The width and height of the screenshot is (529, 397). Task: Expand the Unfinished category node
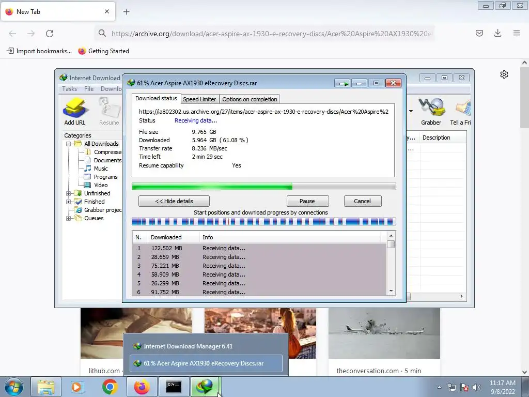[69, 193]
